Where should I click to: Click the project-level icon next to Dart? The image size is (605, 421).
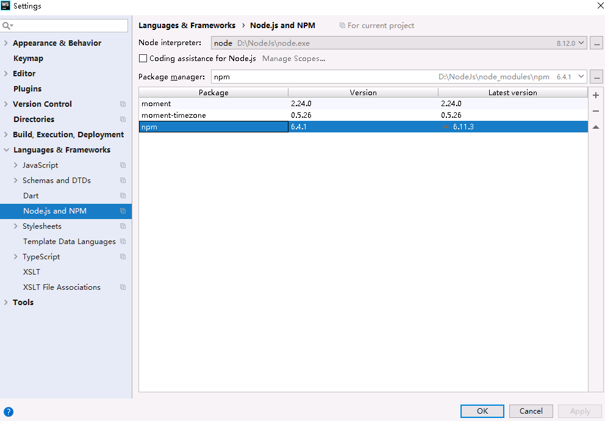pyautogui.click(x=123, y=196)
